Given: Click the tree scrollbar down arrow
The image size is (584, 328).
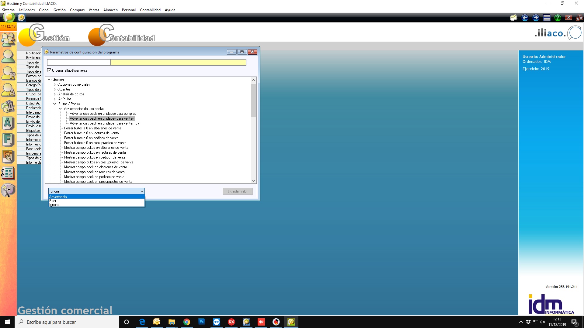Looking at the screenshot, I should point(253,181).
